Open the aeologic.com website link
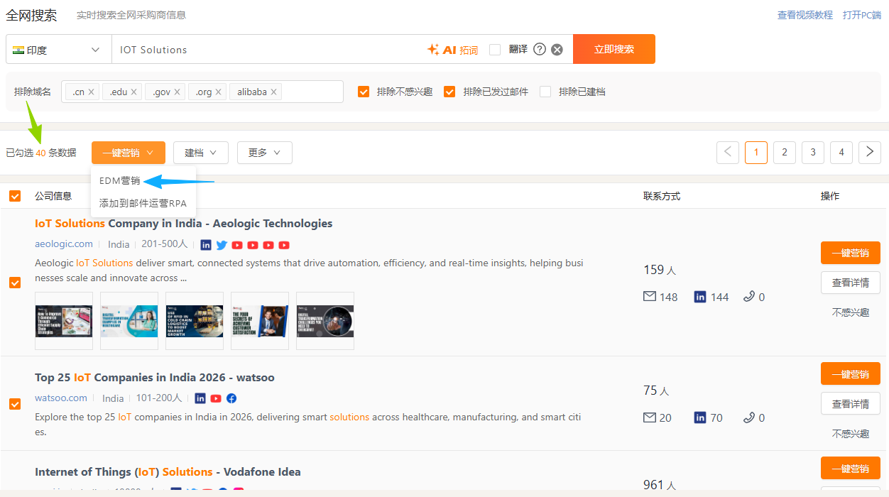The width and height of the screenshot is (889, 497). (64, 244)
